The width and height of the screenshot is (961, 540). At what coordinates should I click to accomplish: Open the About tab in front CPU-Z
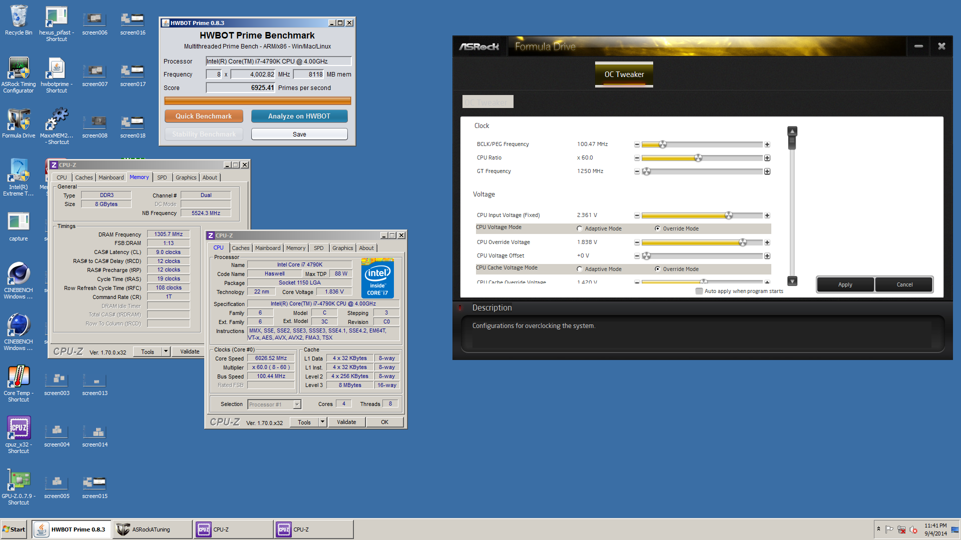366,248
